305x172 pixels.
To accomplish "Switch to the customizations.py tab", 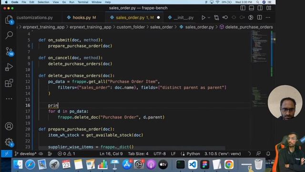I will point(35,18).
